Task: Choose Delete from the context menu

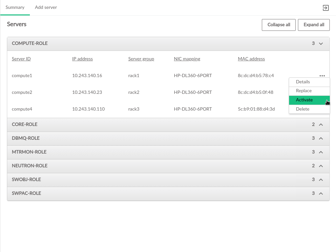Action: pyautogui.click(x=303, y=109)
